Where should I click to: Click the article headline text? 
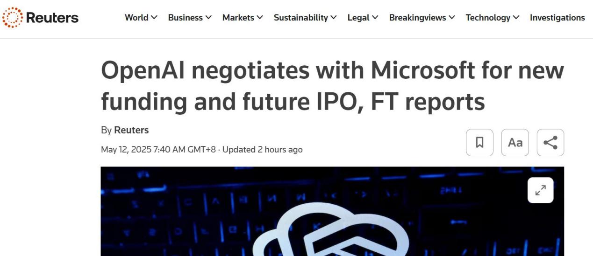[332, 87]
